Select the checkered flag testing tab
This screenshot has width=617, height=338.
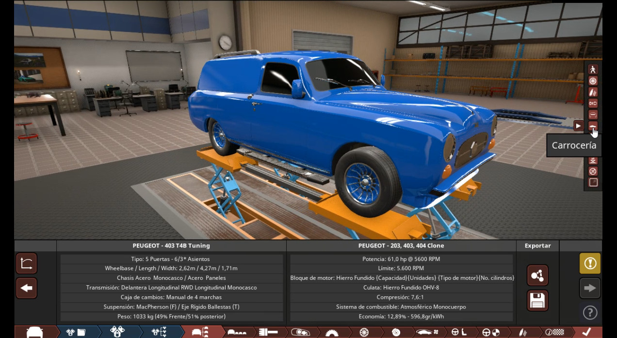(554, 332)
